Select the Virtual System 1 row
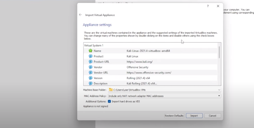Image resolution: width=254 pixels, height=128 pixels. point(151,46)
